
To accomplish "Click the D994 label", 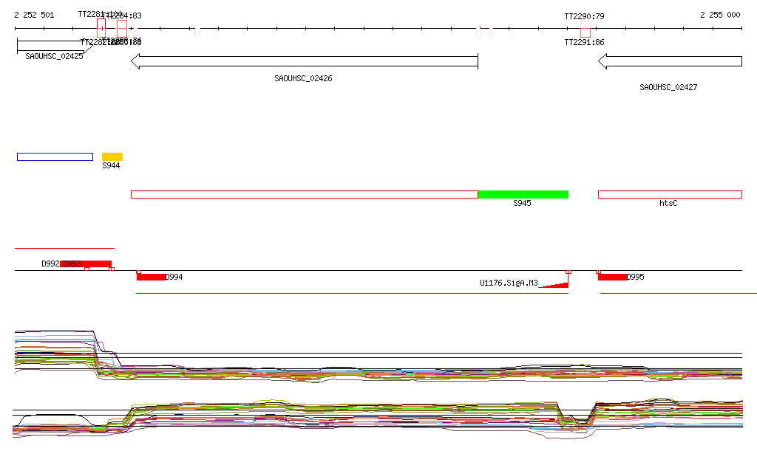I will [x=174, y=277].
